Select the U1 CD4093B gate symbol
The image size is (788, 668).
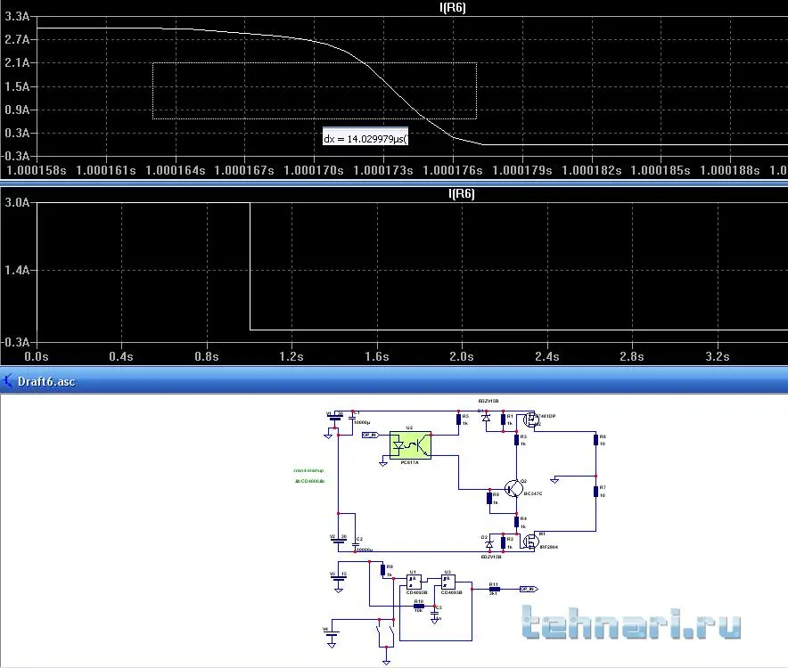(414, 582)
